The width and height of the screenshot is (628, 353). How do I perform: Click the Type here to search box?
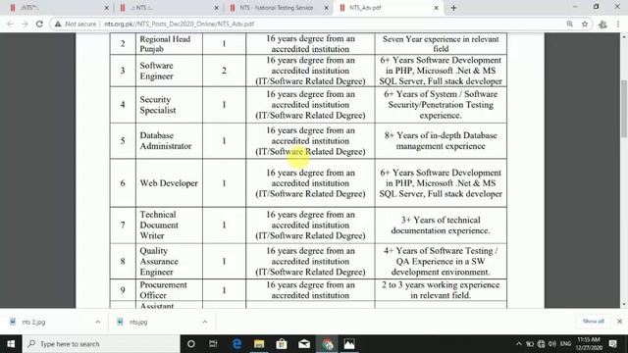tap(101, 344)
